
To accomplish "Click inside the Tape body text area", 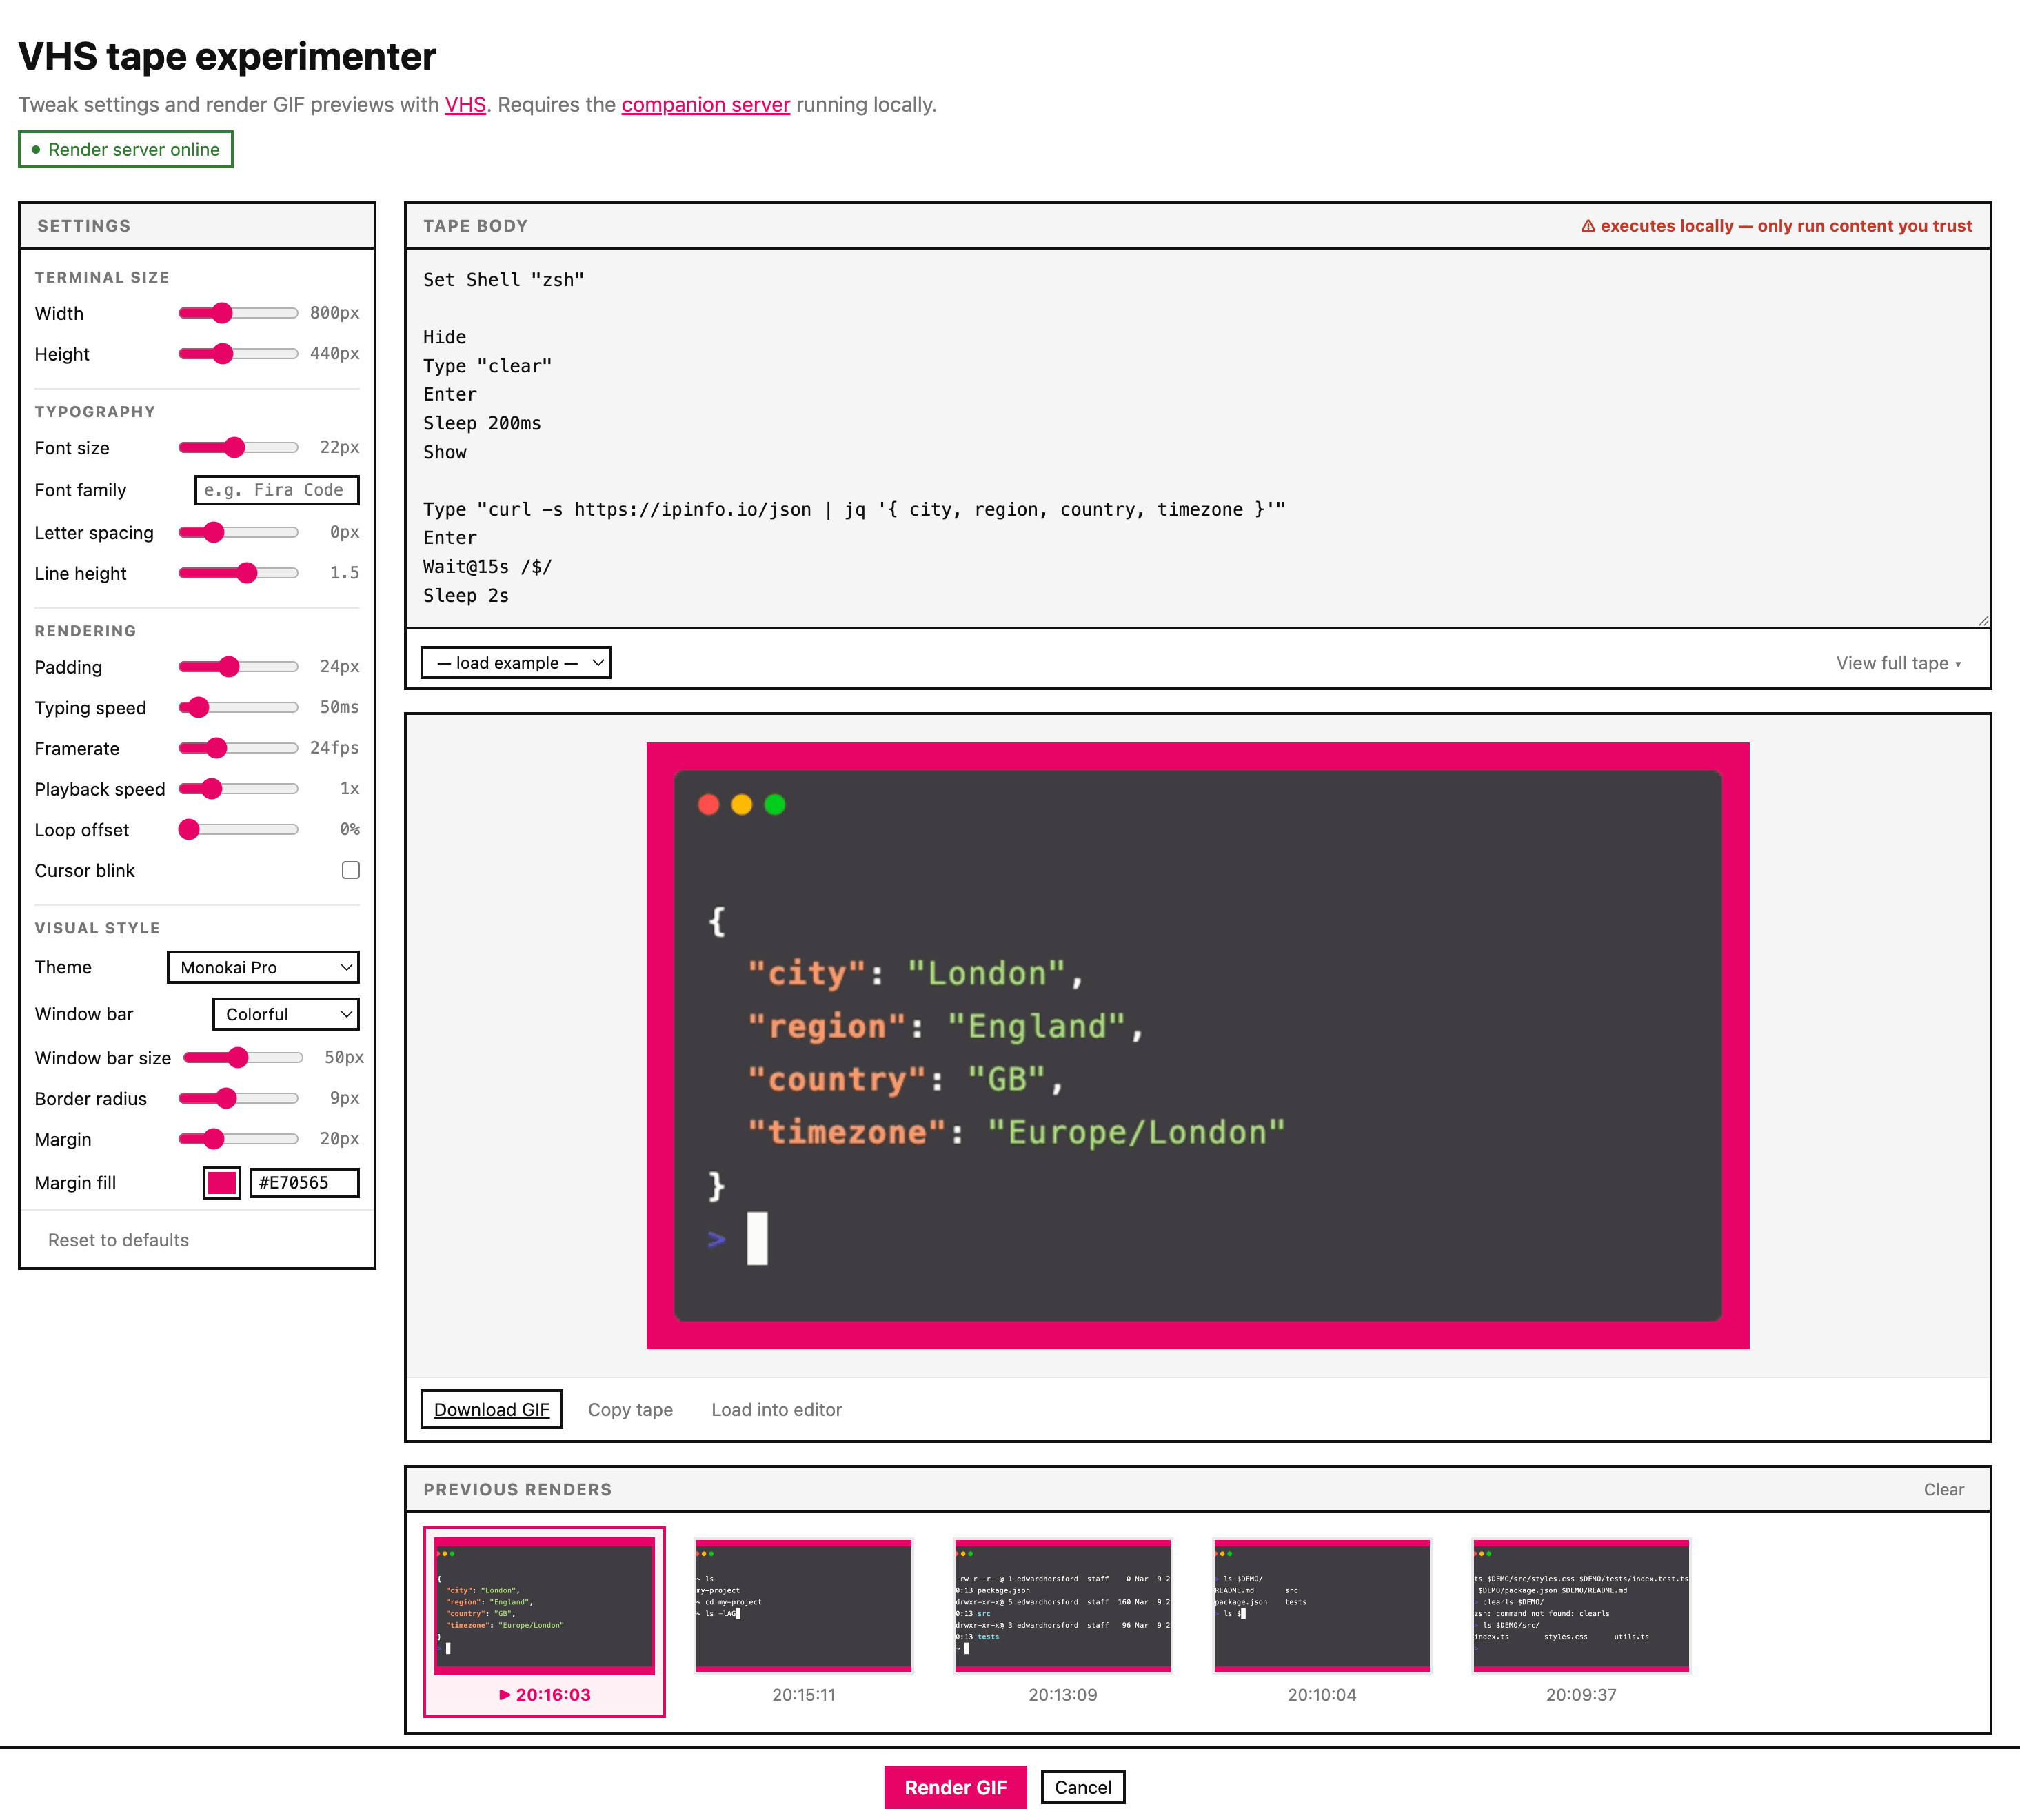I will [1198, 438].
